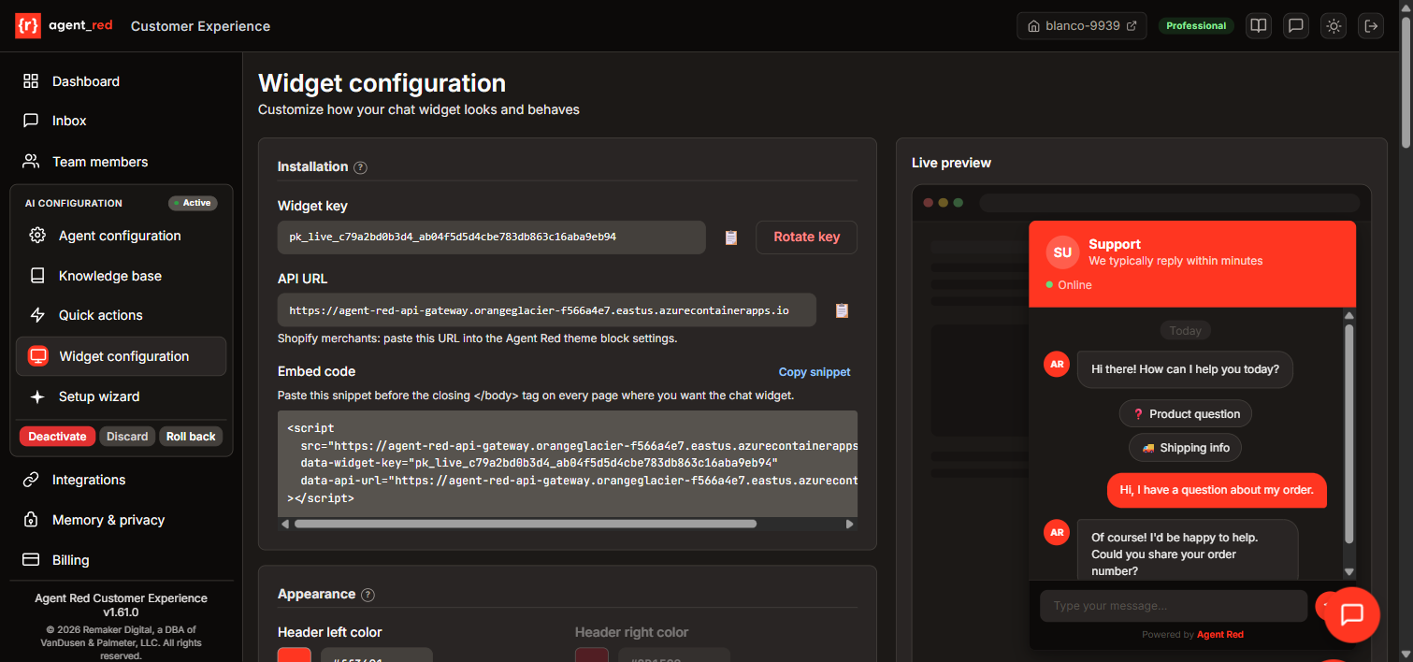The image size is (1413, 662).
Task: Open the Billing section
Action: 70,559
